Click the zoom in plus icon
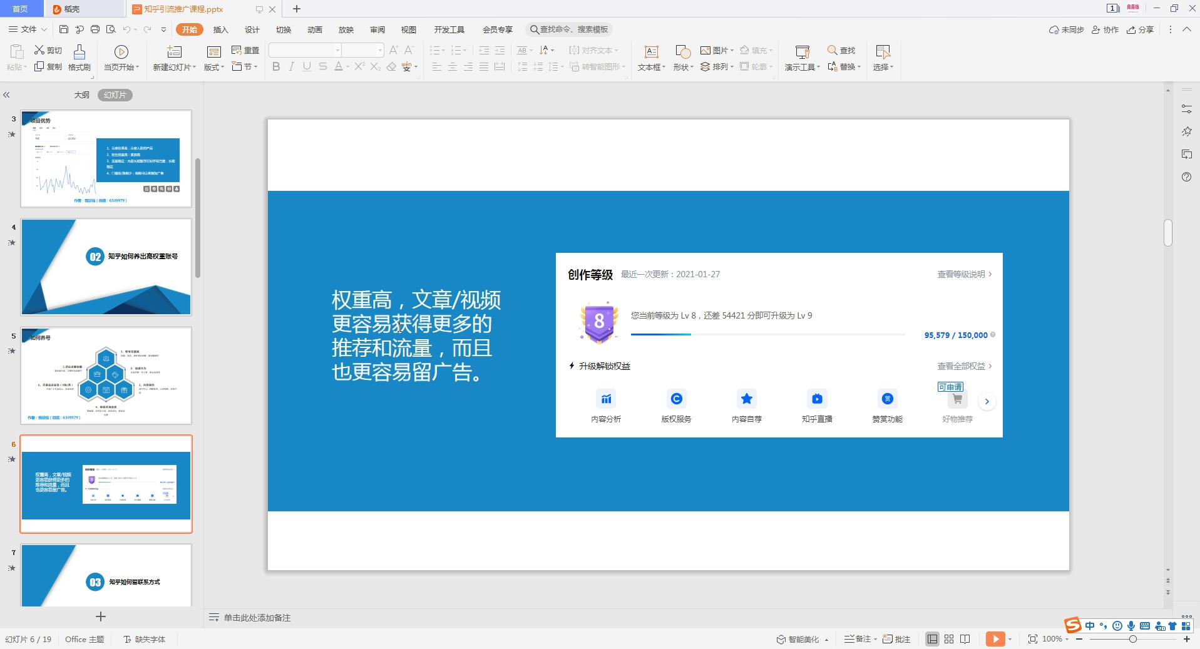This screenshot has width=1200, height=649. (1186, 639)
